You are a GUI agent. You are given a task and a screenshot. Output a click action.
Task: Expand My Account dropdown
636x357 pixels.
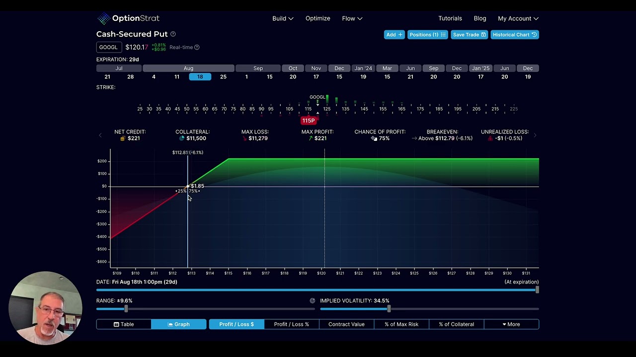(x=518, y=18)
